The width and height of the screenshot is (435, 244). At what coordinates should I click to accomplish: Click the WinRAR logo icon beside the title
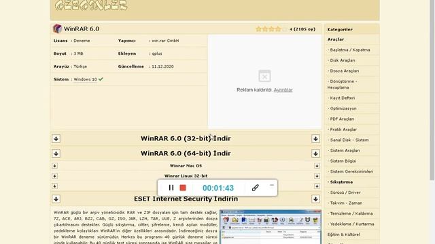57,28
